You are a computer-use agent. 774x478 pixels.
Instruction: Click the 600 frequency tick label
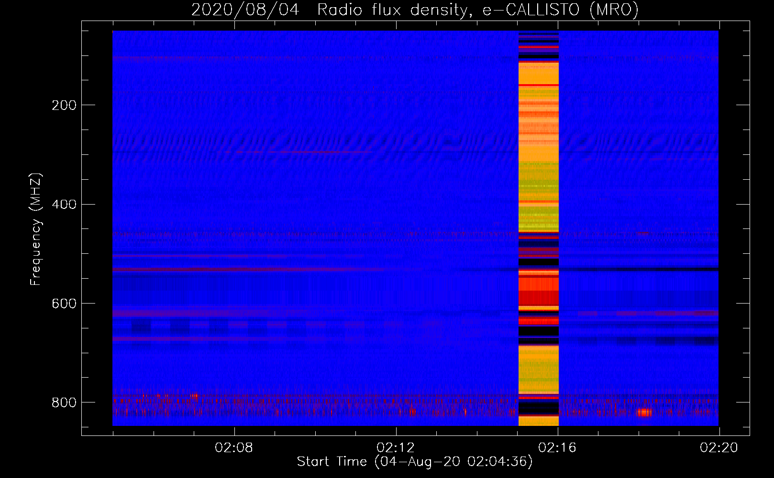point(64,304)
